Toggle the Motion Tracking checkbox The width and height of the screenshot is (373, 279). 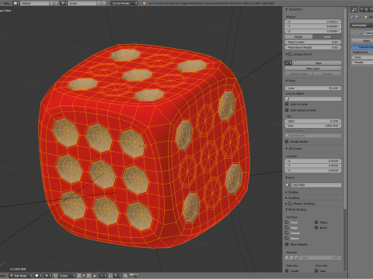click(291, 204)
